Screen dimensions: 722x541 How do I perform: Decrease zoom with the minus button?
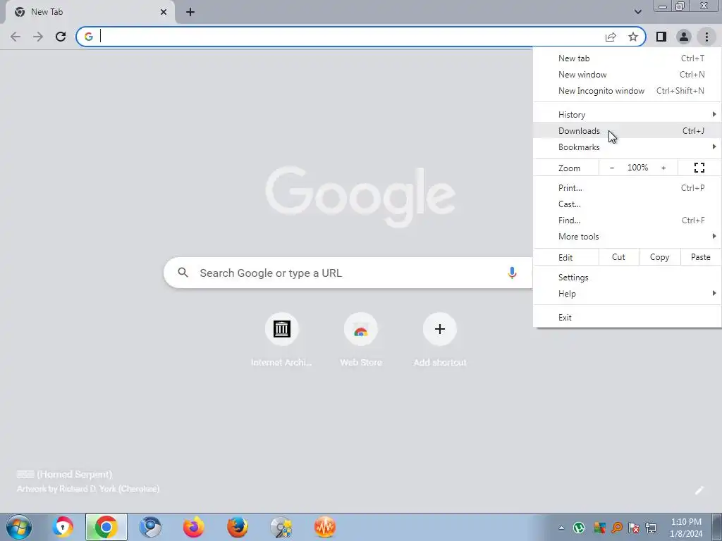[x=611, y=168]
